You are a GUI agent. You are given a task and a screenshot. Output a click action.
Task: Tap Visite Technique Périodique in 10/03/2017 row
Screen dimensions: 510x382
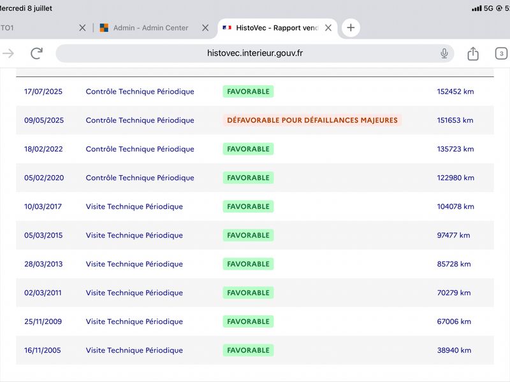[x=135, y=206]
